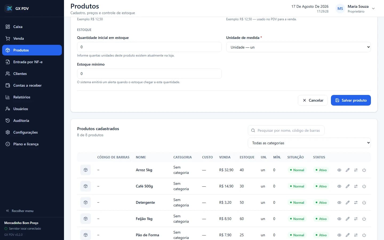Go to Caixa in the sidebar
This screenshot has height=240, width=384.
(32, 27)
